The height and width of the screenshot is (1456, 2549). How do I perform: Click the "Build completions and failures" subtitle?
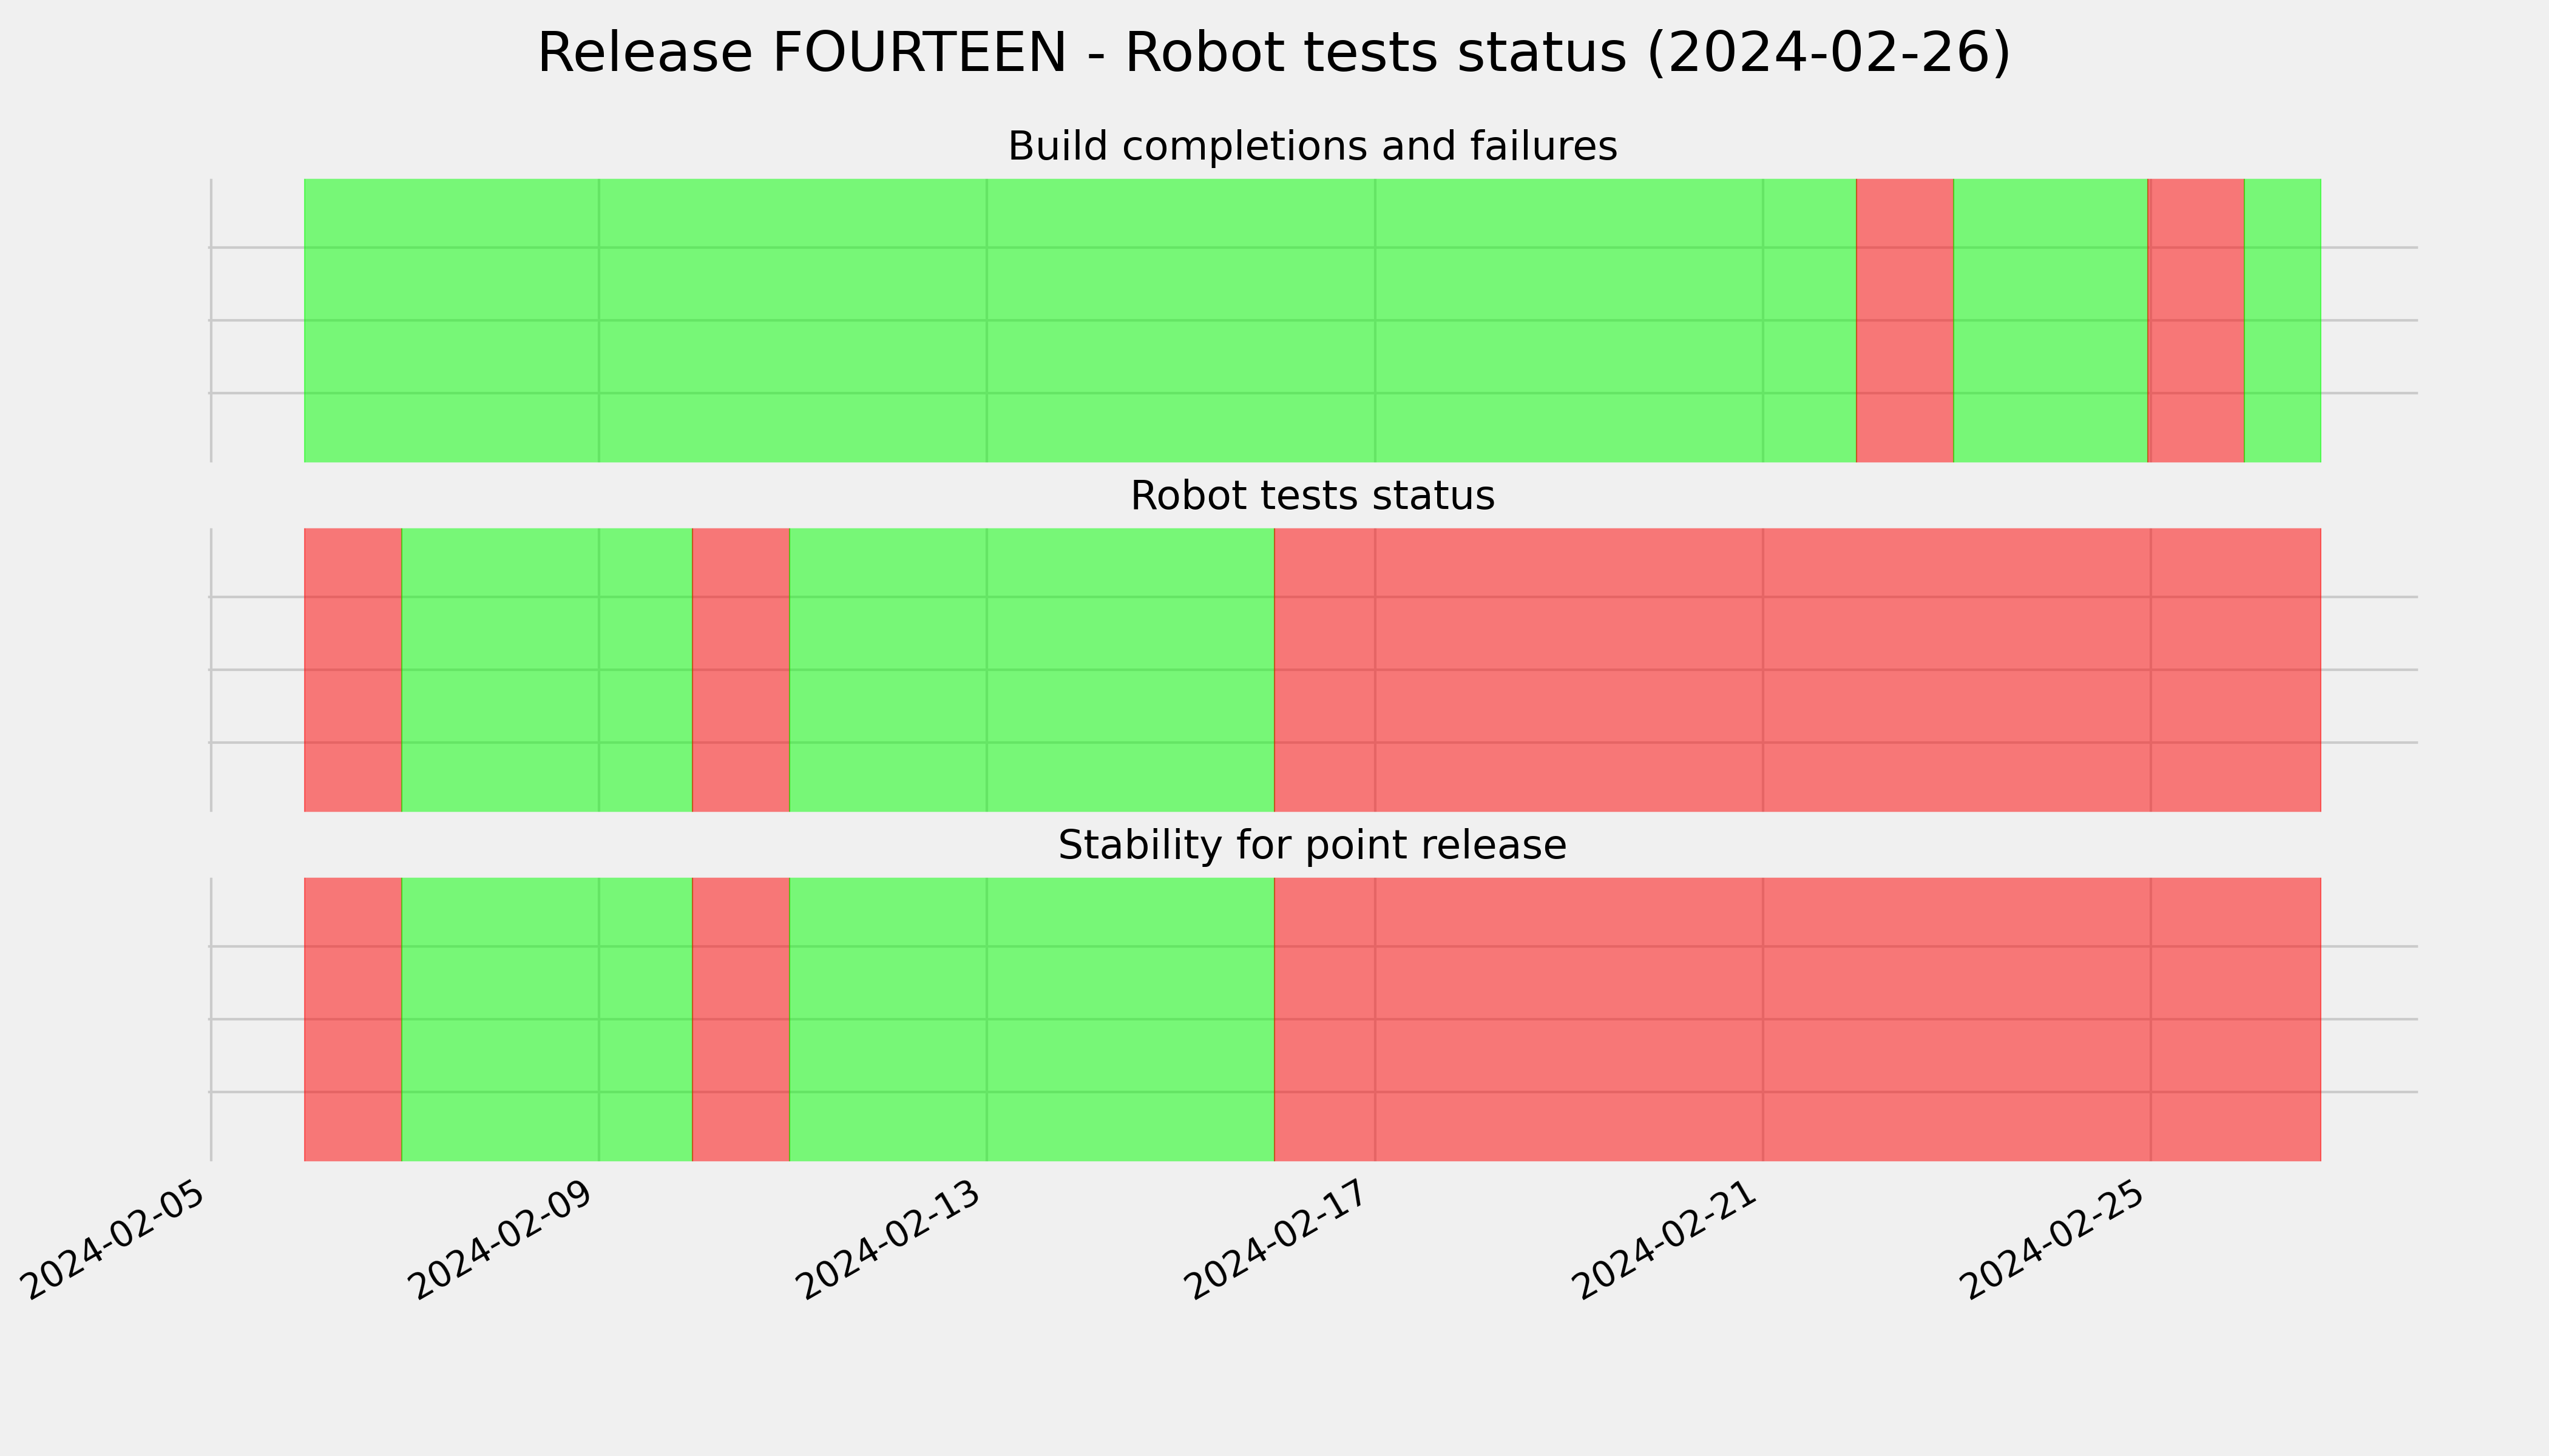click(1312, 147)
